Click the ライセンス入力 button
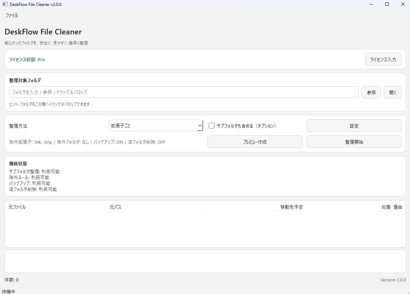Viewport: 410px width, 294px height. 383,59
